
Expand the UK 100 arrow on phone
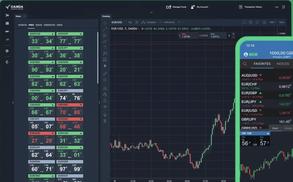click(x=268, y=133)
